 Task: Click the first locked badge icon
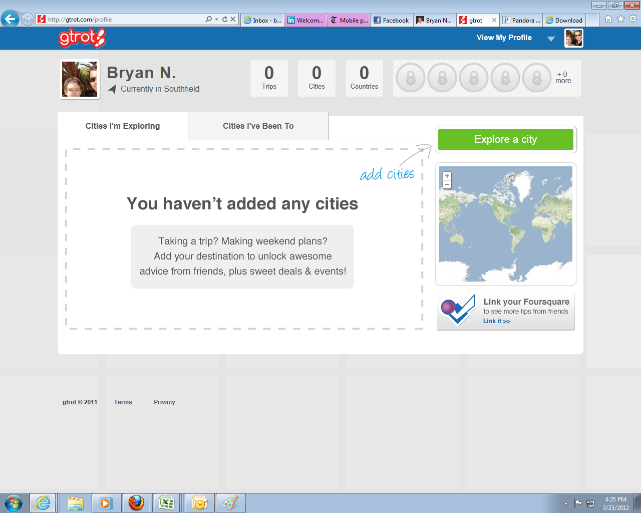click(x=411, y=78)
